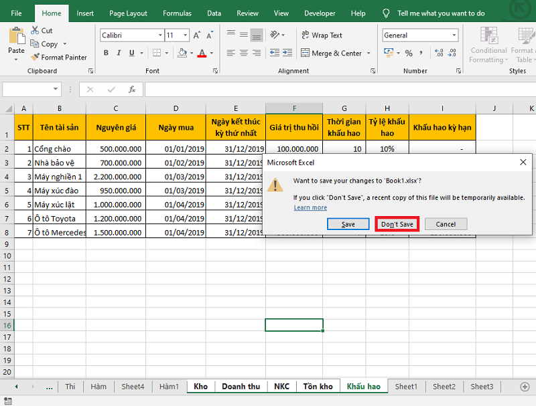The width and height of the screenshot is (536, 406).
Task: Open the Calibri font name dropdown
Action: (x=160, y=35)
